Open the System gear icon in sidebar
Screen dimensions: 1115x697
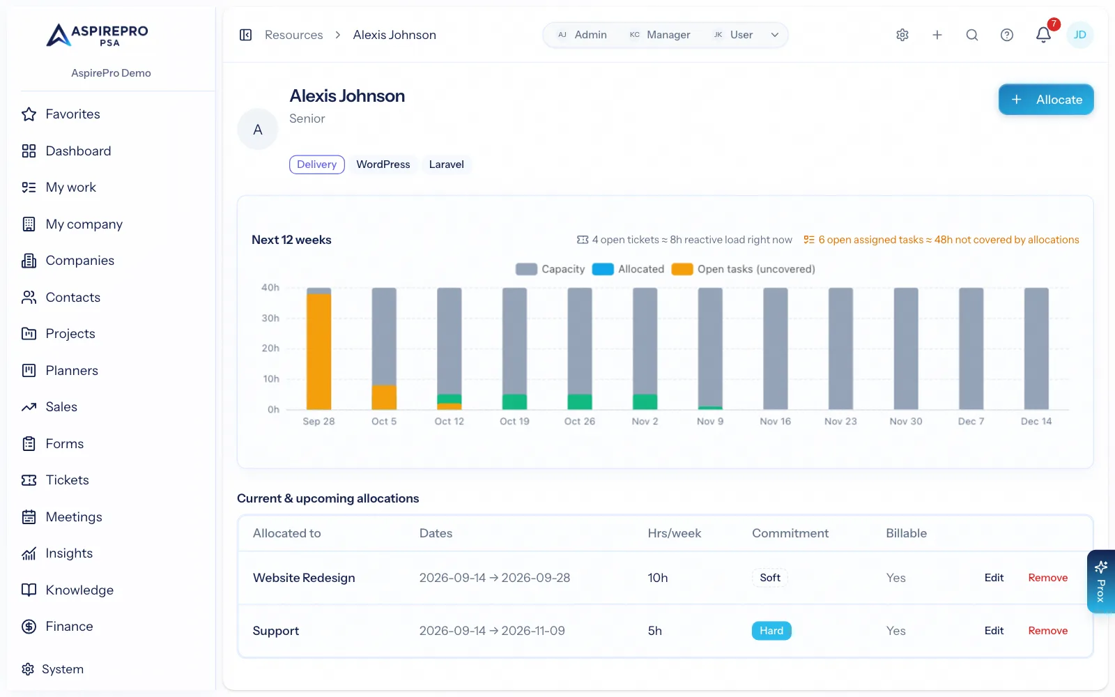28,669
